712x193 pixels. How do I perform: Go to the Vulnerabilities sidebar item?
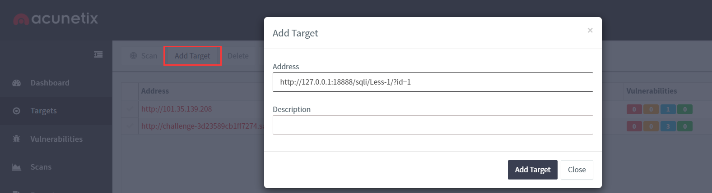pyautogui.click(x=56, y=139)
